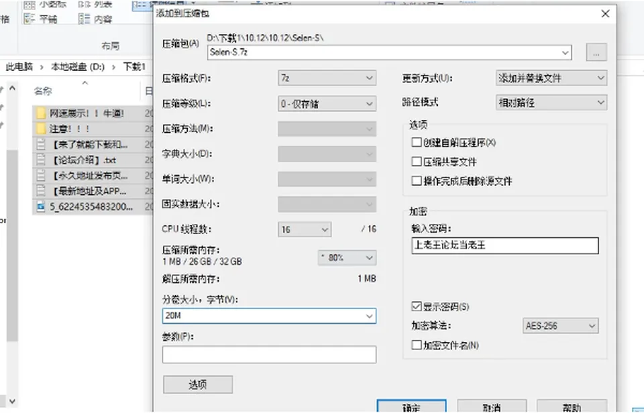This screenshot has width=644, height=413.
Task: Open the 80% memory limit dropdown
Action: click(x=347, y=258)
